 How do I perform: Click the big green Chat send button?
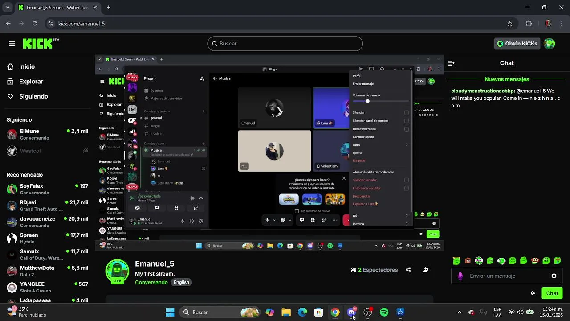[552, 293]
